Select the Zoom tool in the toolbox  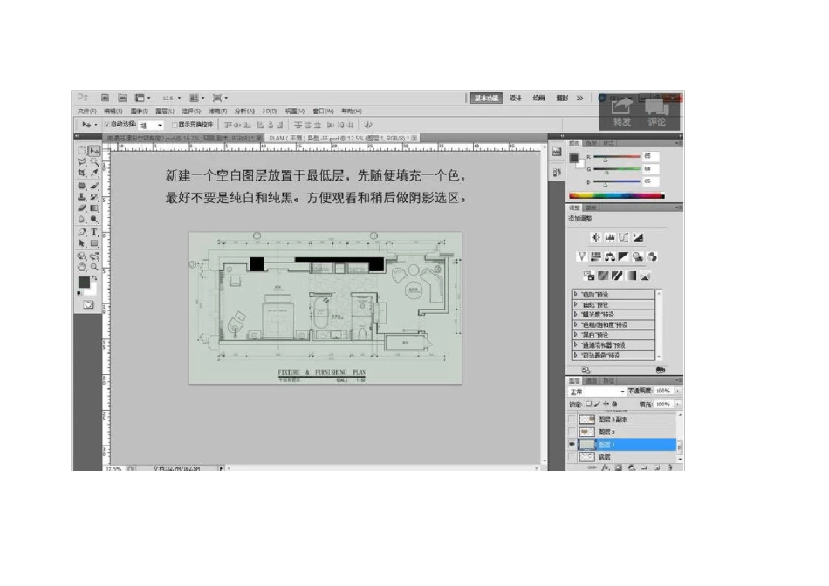[94, 268]
